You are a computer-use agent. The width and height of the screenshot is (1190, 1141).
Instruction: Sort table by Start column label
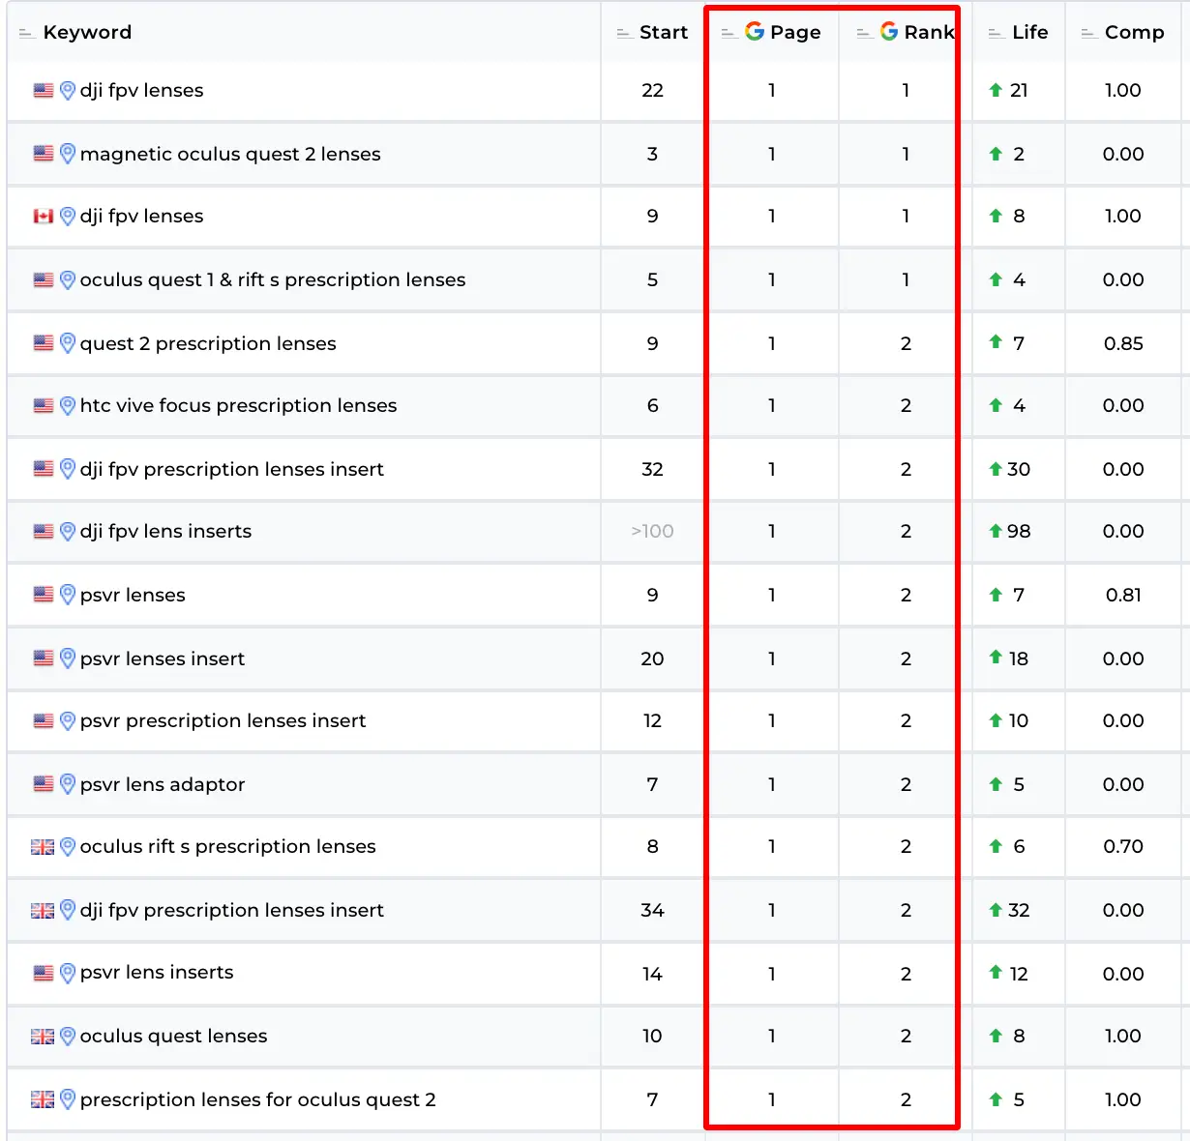pos(664,32)
